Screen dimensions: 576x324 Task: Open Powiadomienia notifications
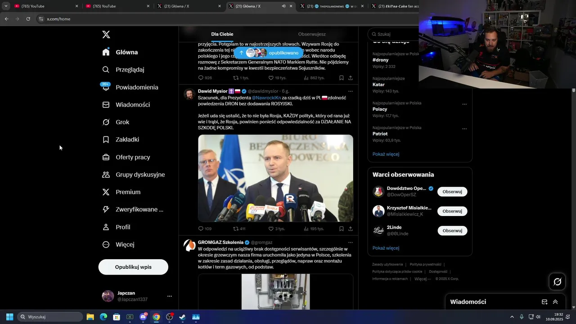(130, 87)
